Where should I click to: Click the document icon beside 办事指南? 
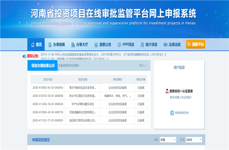click(x=50, y=45)
